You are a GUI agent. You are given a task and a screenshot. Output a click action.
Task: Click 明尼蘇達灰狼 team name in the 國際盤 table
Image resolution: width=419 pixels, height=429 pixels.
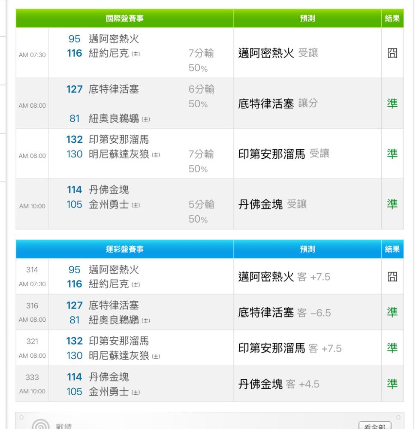coord(119,154)
